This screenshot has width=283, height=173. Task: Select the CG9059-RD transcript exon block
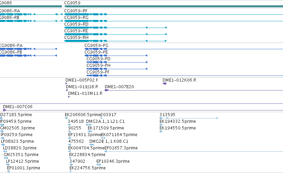[76, 28]
